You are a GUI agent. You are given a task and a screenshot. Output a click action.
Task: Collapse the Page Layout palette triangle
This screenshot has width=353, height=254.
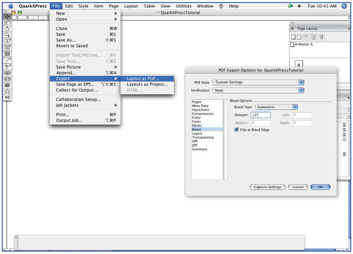(292, 29)
